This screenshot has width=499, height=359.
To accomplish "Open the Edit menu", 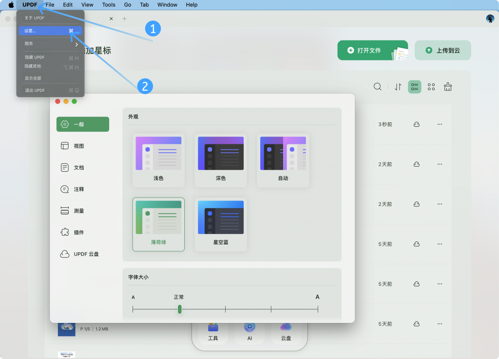I will pyautogui.click(x=68, y=5).
